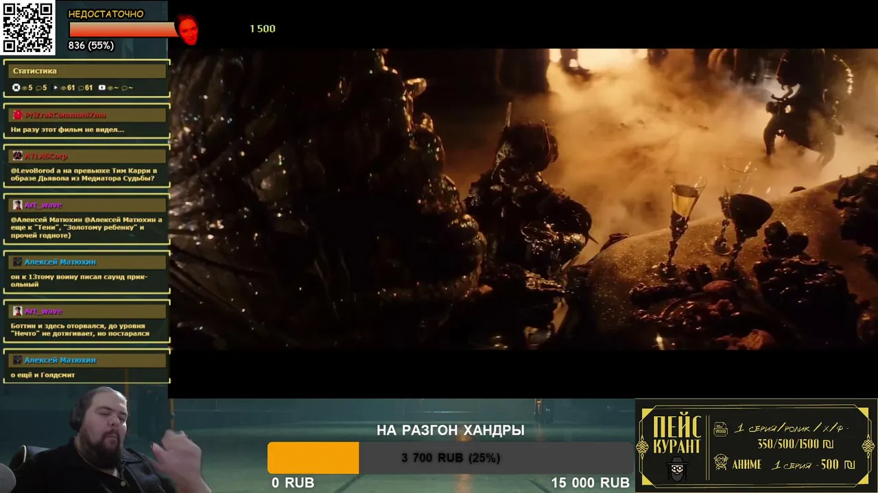Click the first platform logo in Статистика row
This screenshot has width=878, height=493.
click(16, 88)
